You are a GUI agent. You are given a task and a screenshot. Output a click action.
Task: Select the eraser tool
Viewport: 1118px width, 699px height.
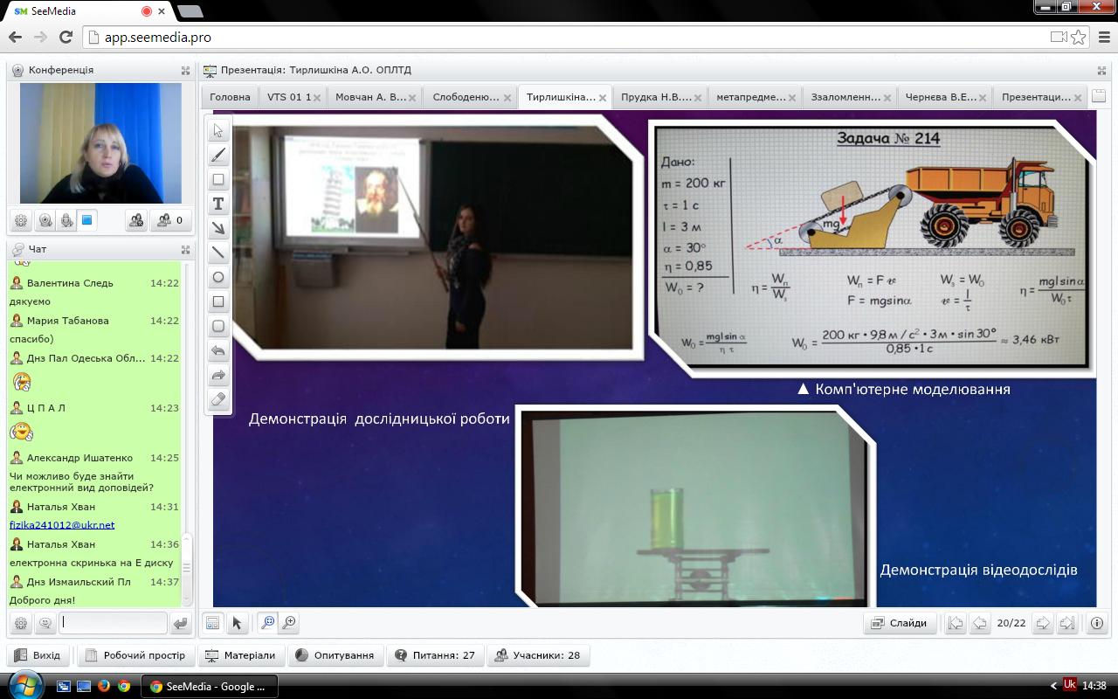tap(218, 400)
